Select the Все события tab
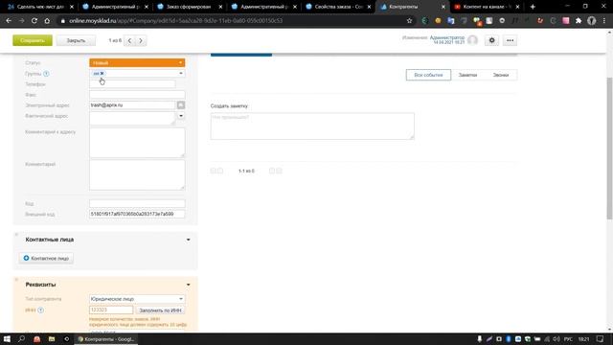 [428, 75]
